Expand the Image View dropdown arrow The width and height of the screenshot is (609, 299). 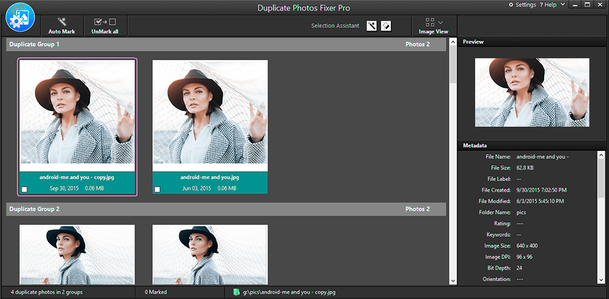[x=440, y=22]
